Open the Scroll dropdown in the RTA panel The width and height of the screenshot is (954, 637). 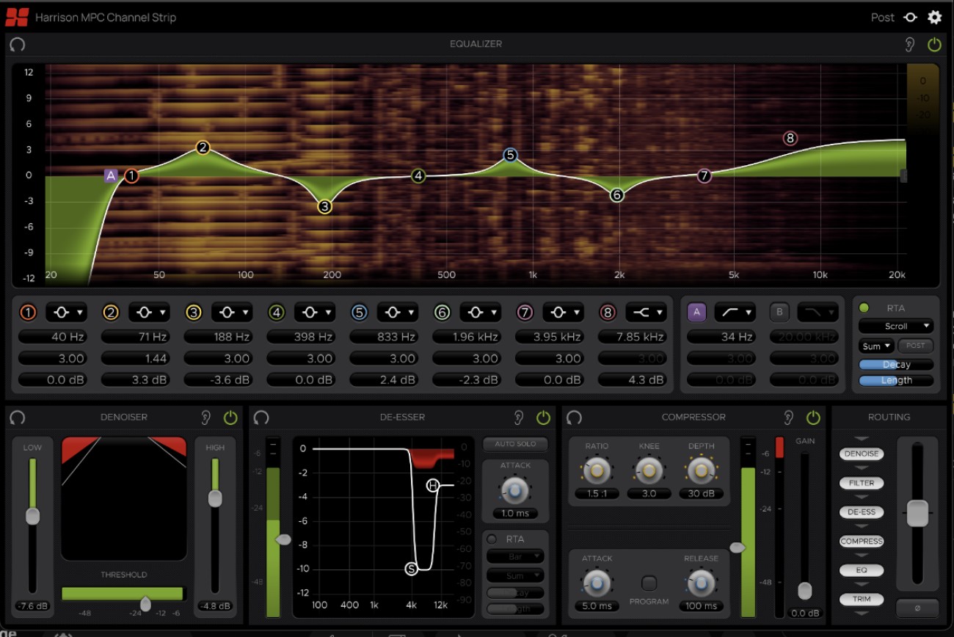(x=895, y=326)
